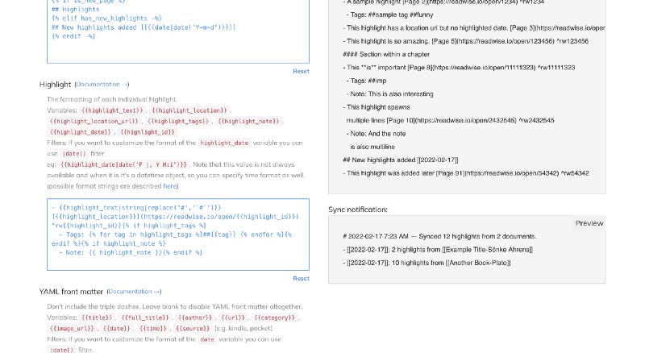This screenshot has height=353, width=645.
Task: Click the 'New highlights added [[2022-02-17]]' preview line
Action: 400,160
